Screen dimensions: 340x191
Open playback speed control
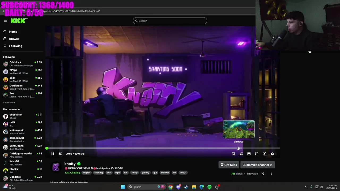(x=265, y=154)
